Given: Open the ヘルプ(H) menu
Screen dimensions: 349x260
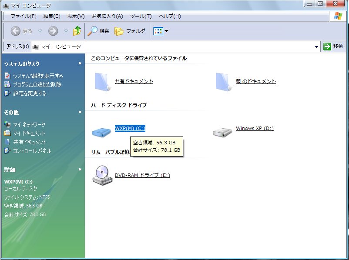Looking at the screenshot, I should click(x=170, y=16).
